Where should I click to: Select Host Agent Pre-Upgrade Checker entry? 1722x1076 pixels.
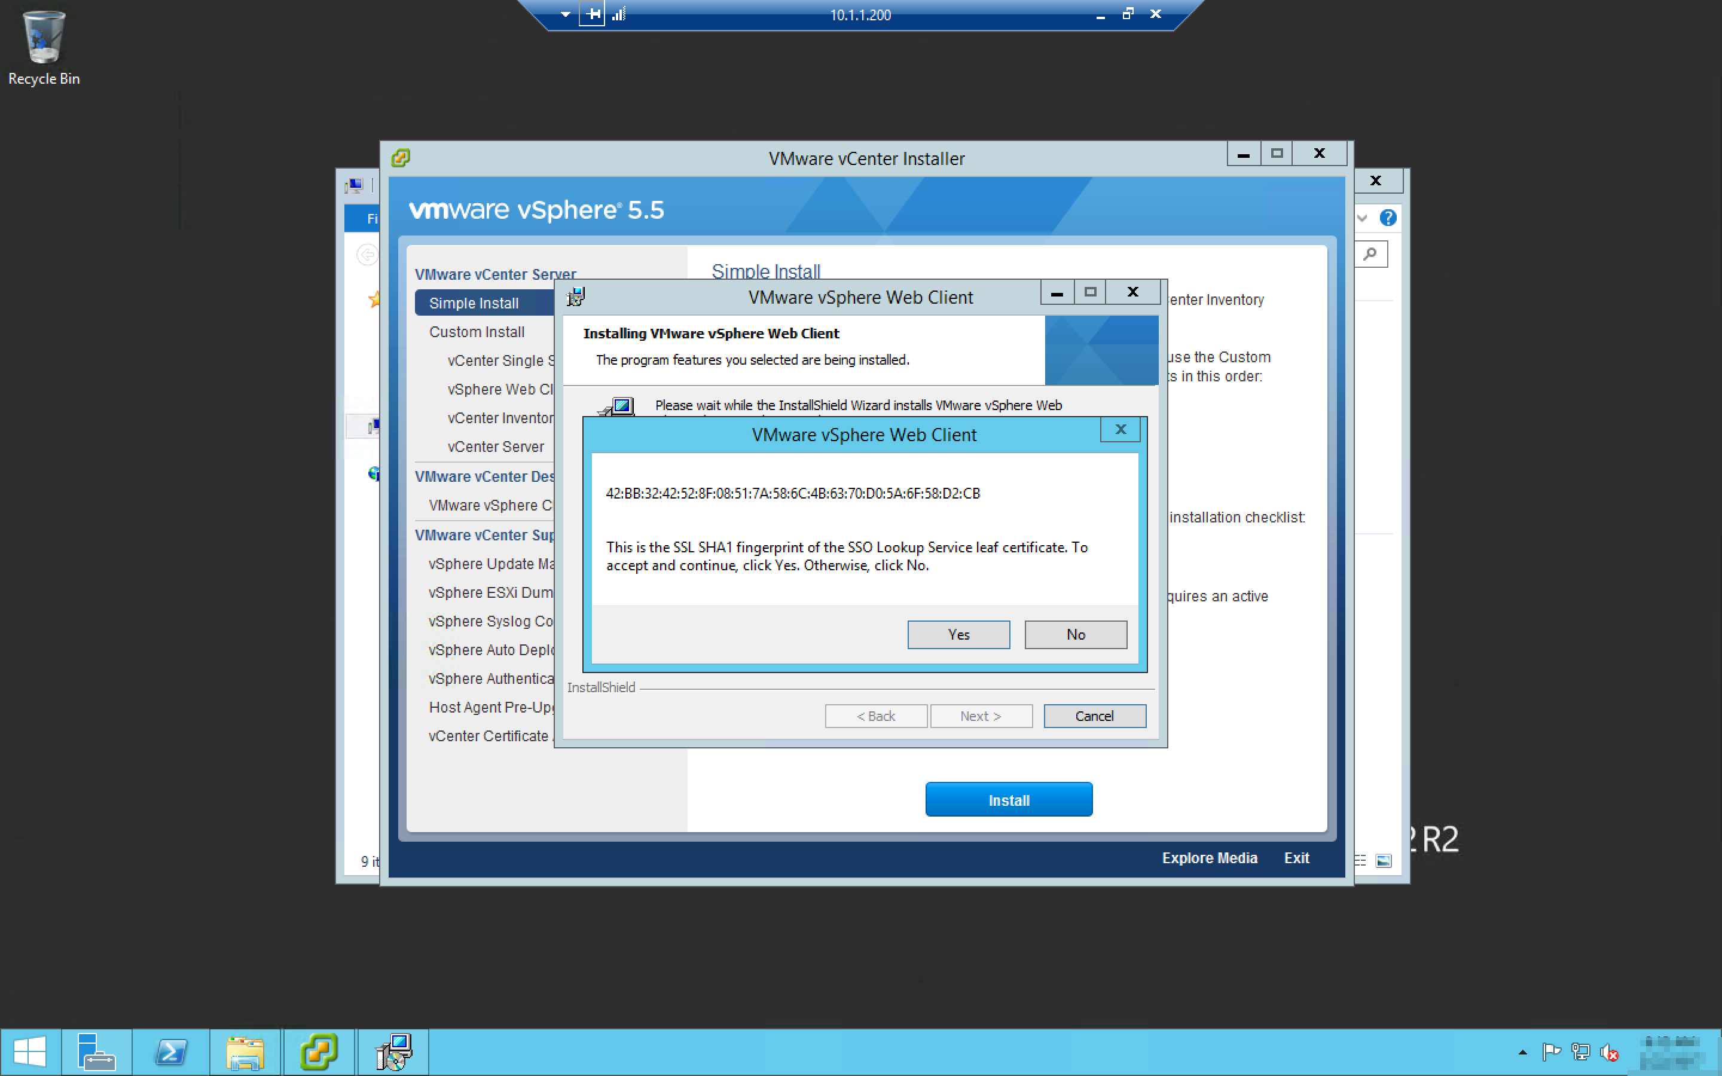[491, 707]
